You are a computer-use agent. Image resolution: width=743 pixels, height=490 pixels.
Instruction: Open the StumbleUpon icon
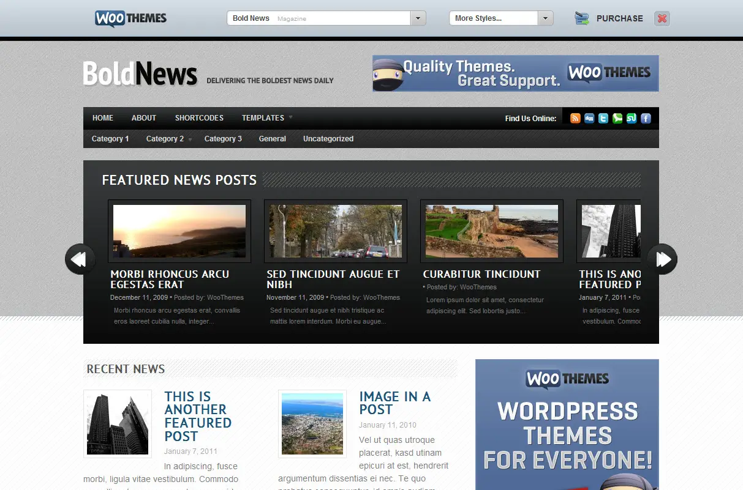(632, 119)
